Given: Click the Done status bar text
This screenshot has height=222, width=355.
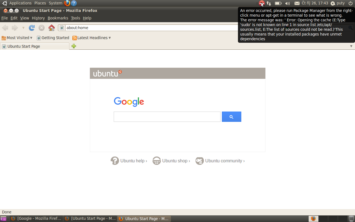Looking at the screenshot, I should click(x=7, y=212).
